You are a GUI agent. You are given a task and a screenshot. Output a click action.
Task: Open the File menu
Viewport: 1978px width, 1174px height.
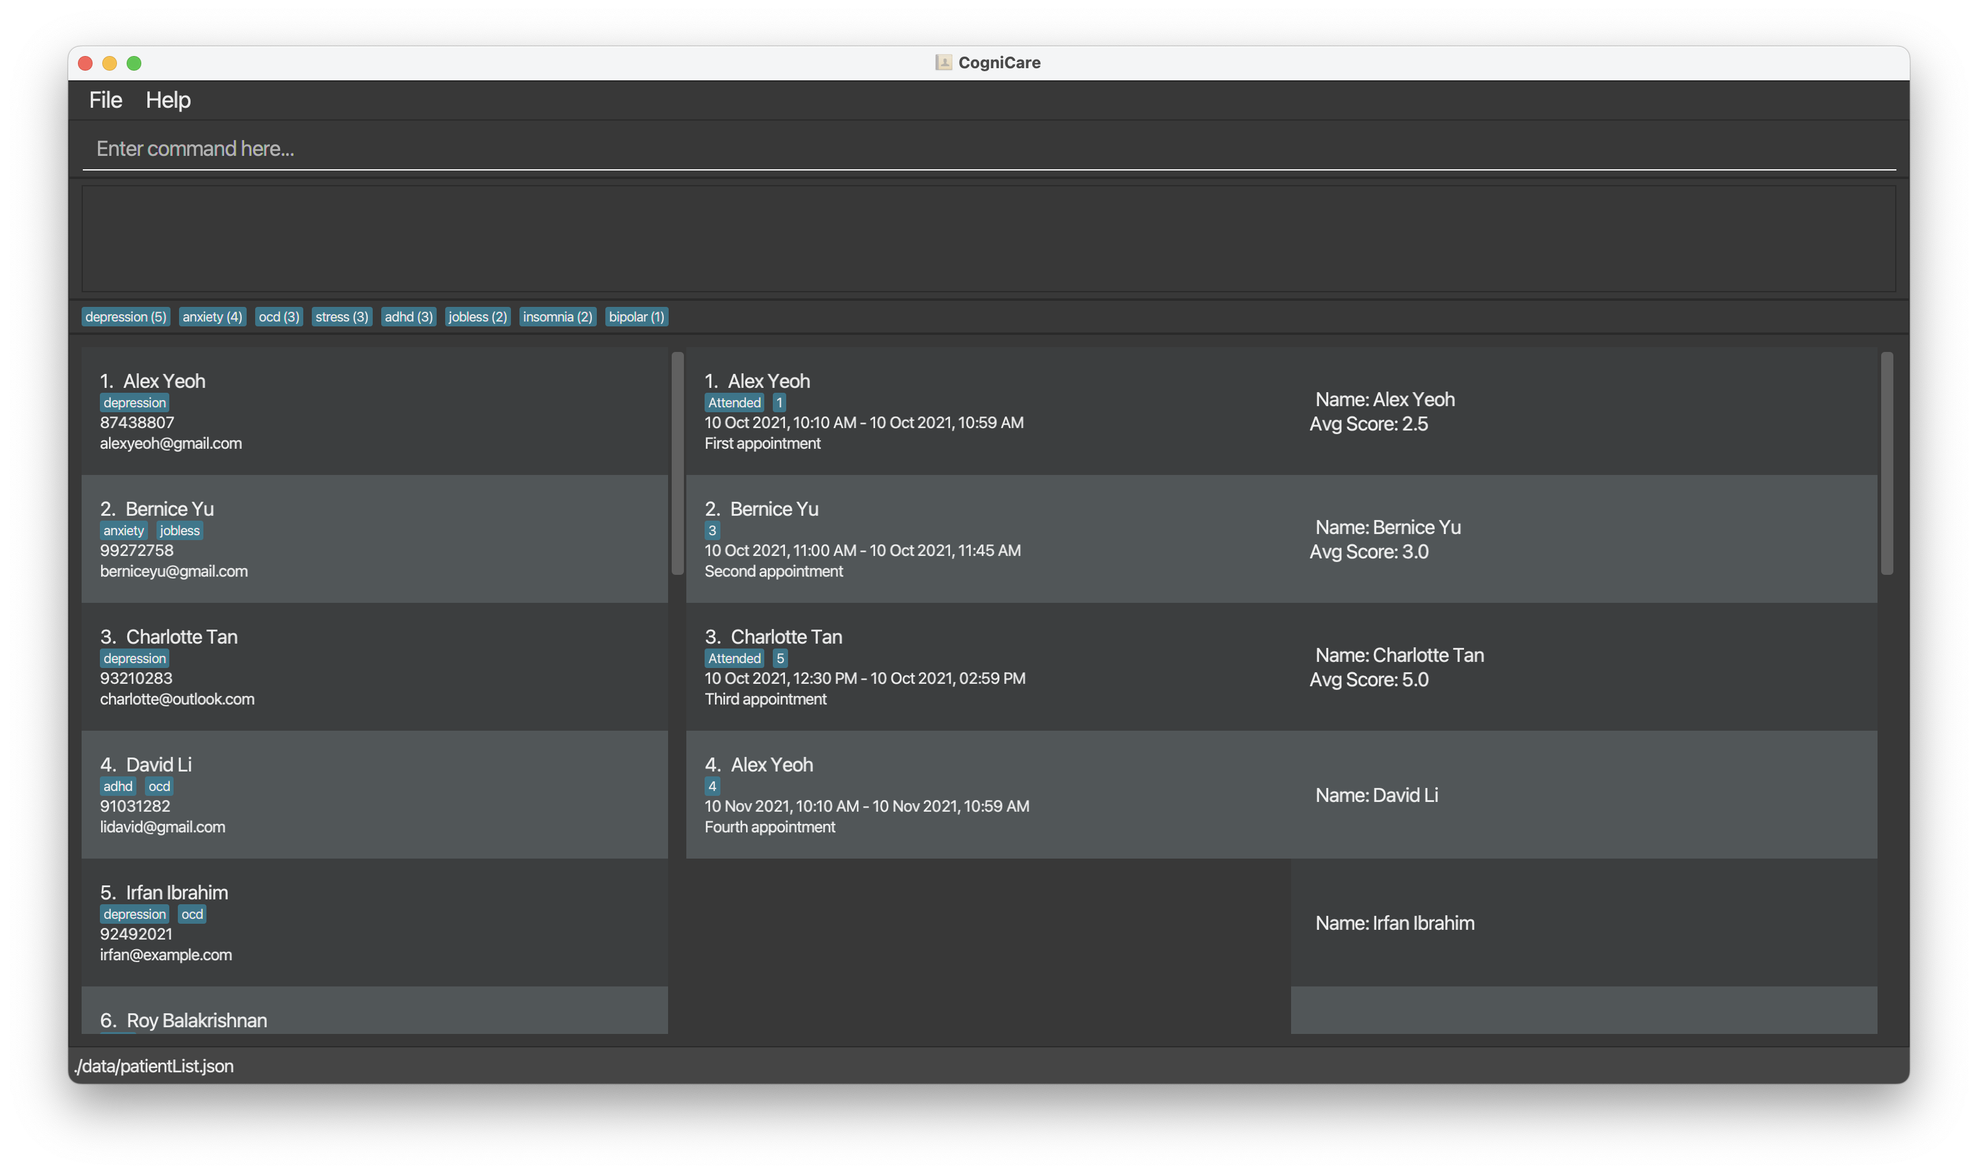[105, 100]
